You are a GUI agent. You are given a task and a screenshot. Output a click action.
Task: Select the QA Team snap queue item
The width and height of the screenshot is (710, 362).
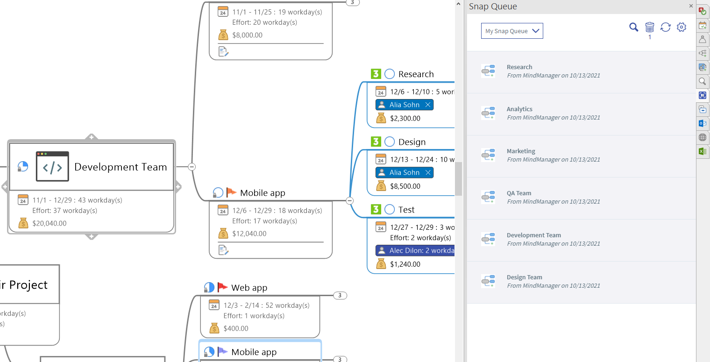tap(582, 198)
